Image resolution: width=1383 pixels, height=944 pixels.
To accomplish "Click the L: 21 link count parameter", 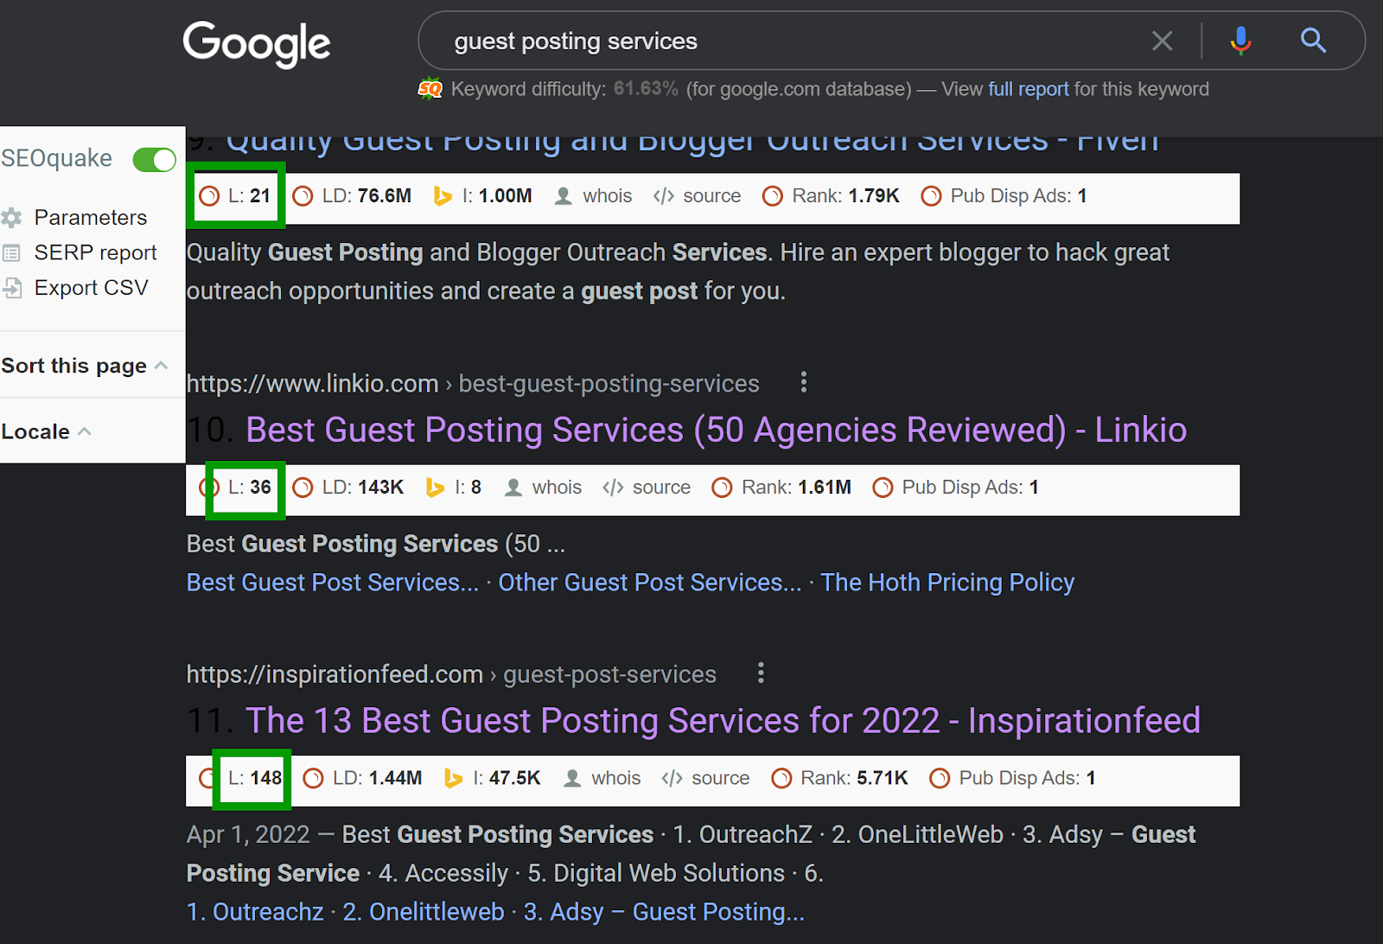I will point(235,196).
